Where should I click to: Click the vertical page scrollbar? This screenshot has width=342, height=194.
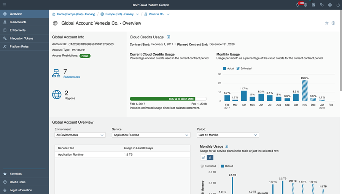coord(341,50)
